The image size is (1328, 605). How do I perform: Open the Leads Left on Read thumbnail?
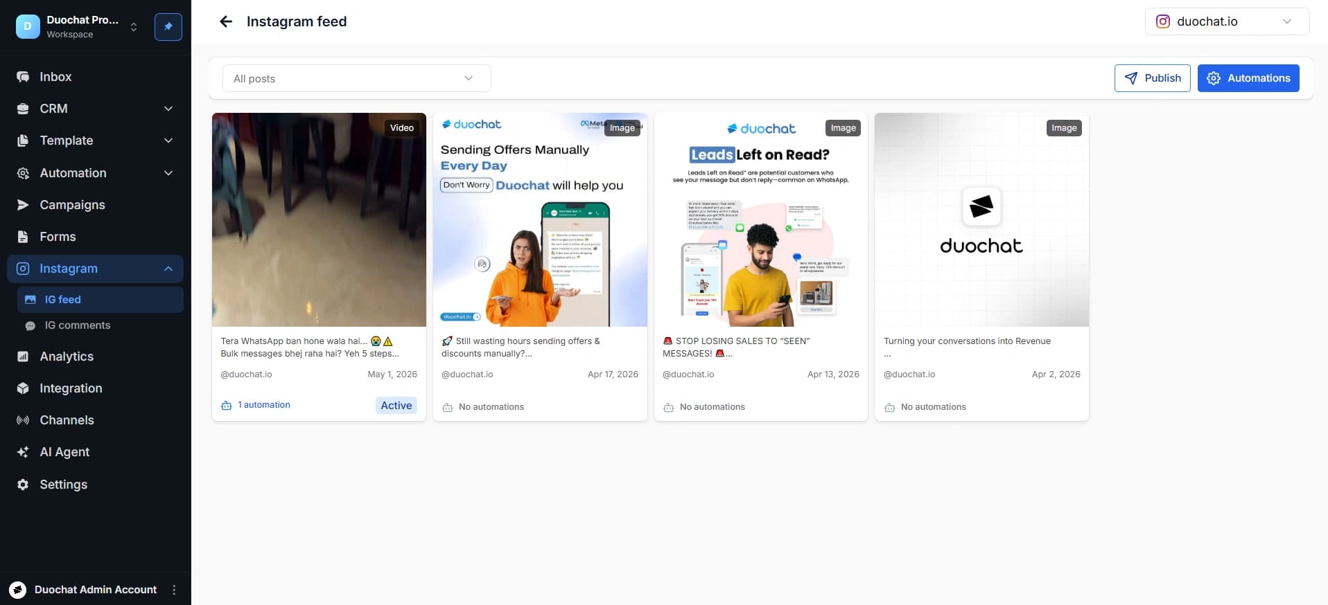coord(761,219)
